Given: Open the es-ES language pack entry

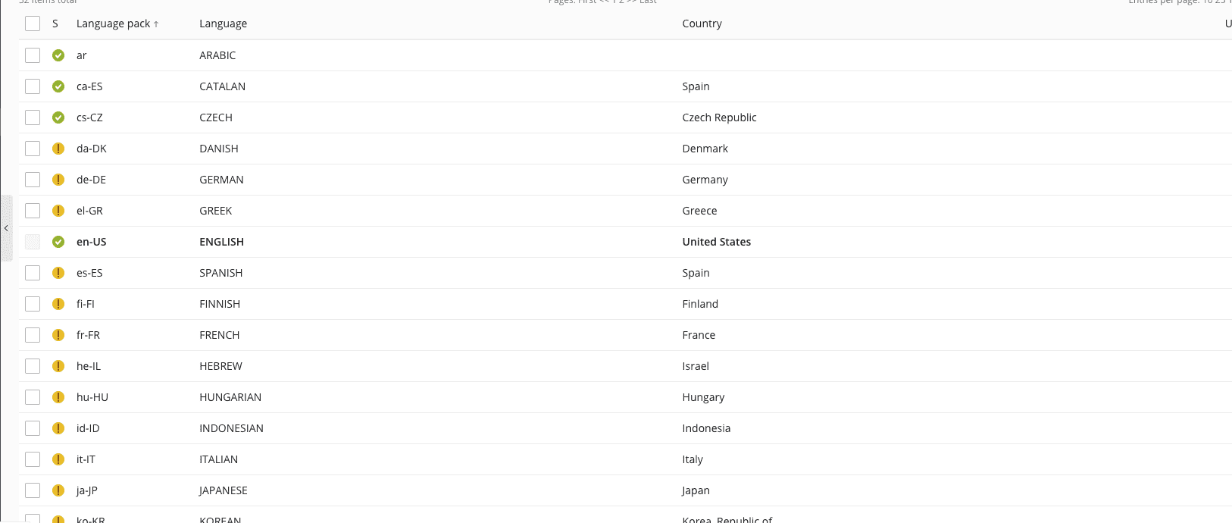Looking at the screenshot, I should coord(89,273).
